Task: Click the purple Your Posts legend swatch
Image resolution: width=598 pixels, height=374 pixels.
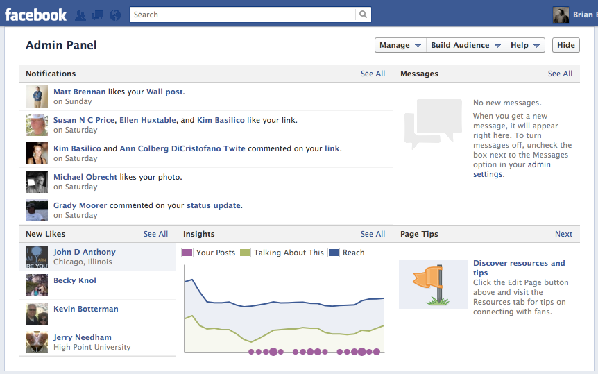Action: pyautogui.click(x=187, y=253)
